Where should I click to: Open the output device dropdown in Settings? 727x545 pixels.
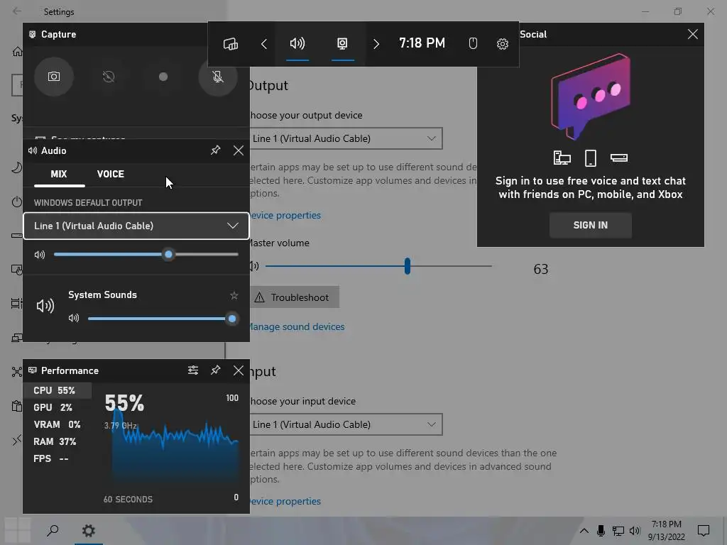click(346, 138)
